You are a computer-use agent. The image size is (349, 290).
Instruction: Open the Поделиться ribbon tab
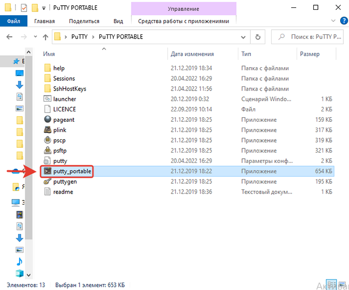pos(84,21)
